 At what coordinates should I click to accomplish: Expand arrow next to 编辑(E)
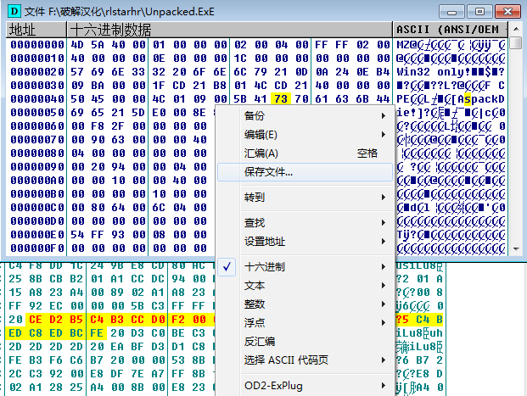pyautogui.click(x=384, y=135)
